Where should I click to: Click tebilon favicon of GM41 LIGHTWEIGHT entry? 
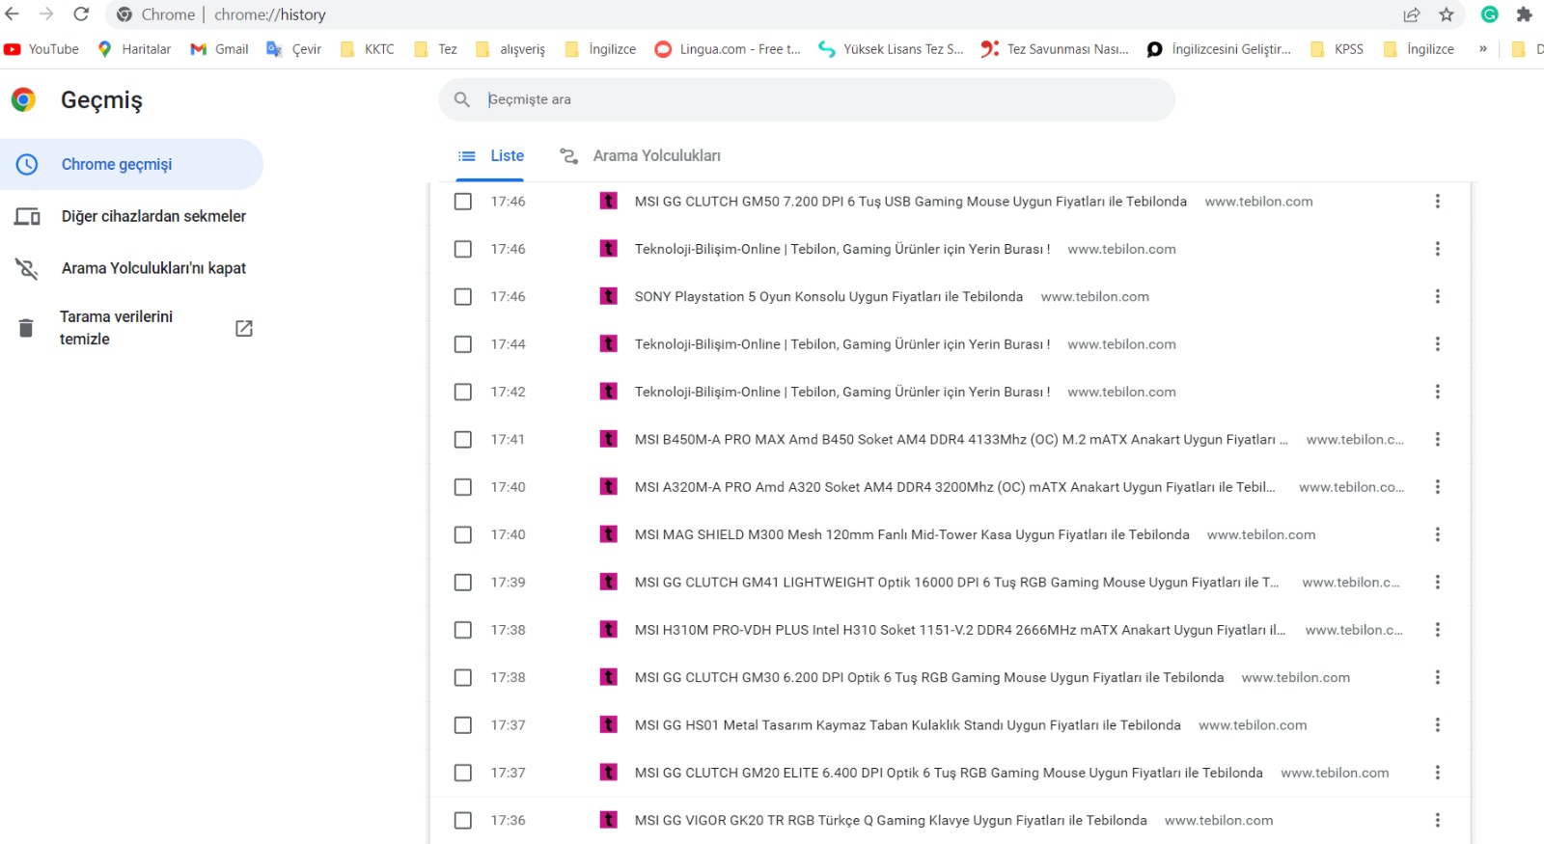click(609, 582)
